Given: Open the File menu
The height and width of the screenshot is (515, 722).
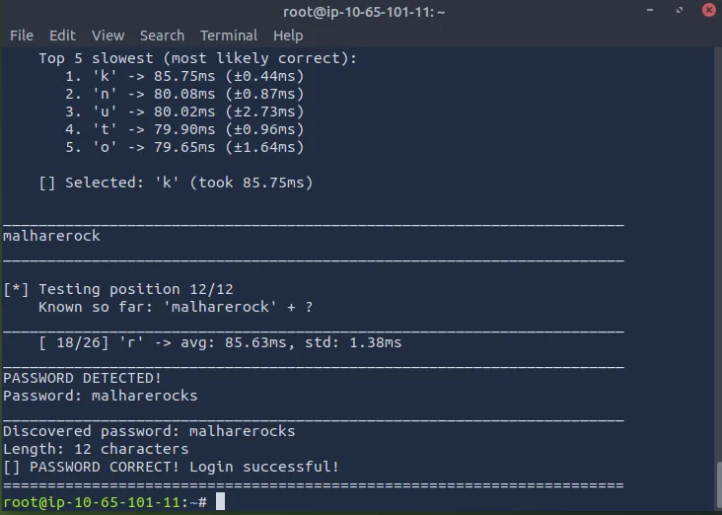Looking at the screenshot, I should tap(21, 36).
